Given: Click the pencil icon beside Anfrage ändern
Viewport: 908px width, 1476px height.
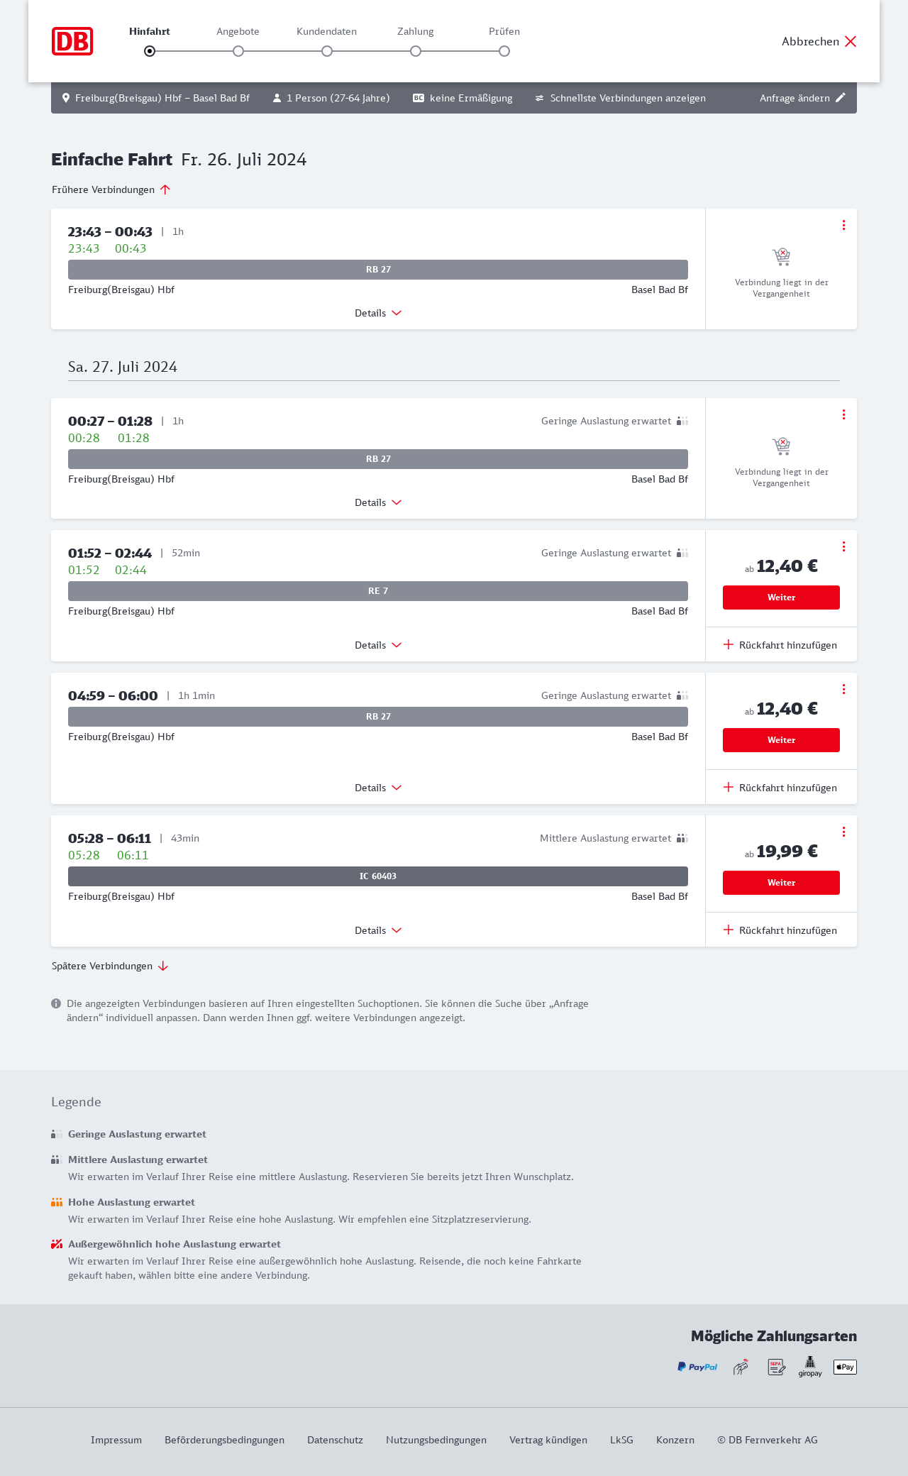Looking at the screenshot, I should coord(841,98).
